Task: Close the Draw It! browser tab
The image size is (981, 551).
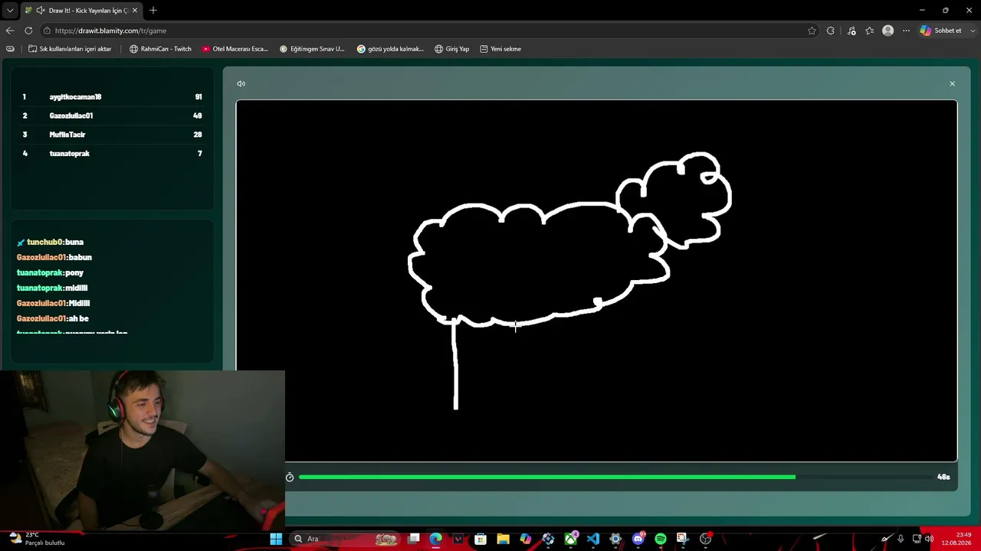Action: pos(134,11)
